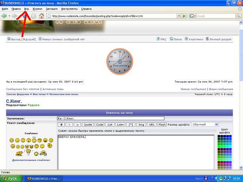Click the search magnifier button

click(238, 16)
